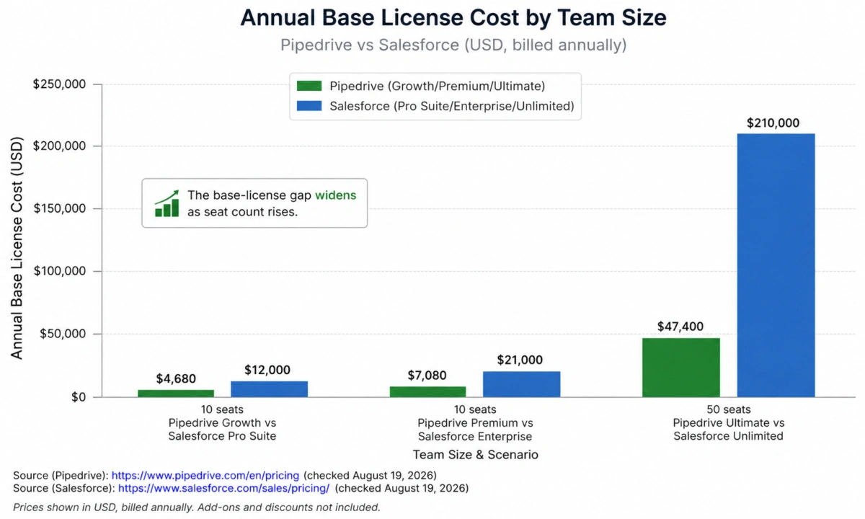Image resolution: width=865 pixels, height=519 pixels.
Task: Click the $210,000 data label
Action: pyautogui.click(x=773, y=123)
